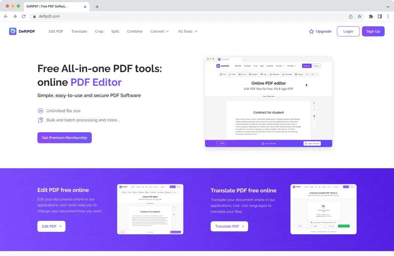This screenshot has height=256, width=394.
Task: Bookmark this page using star icon
Action: point(359,16)
